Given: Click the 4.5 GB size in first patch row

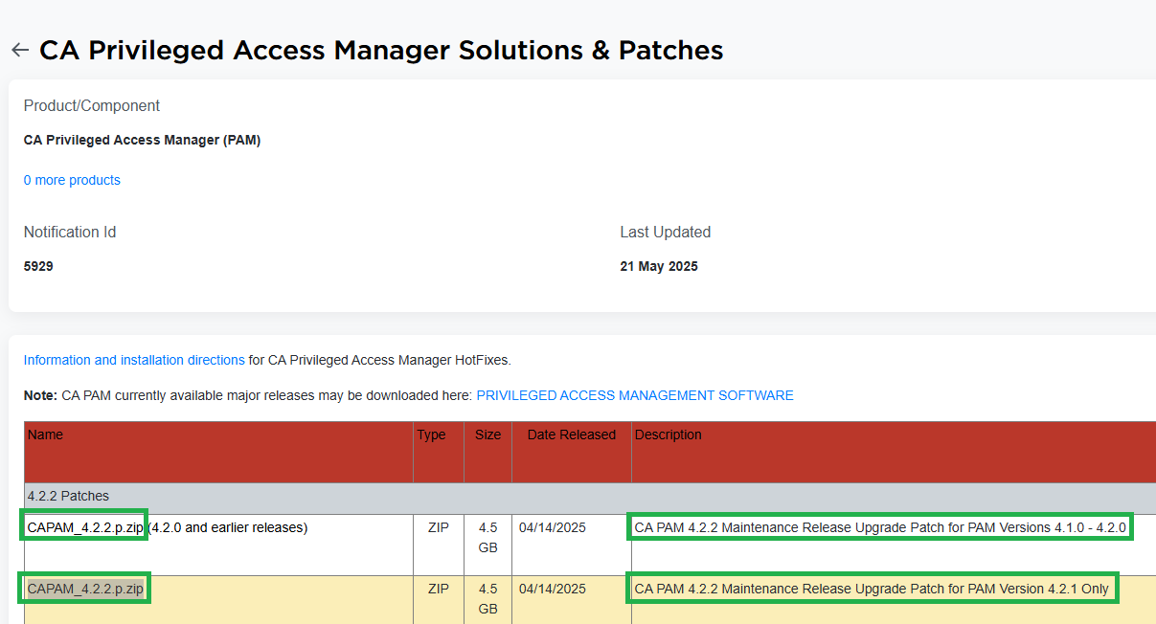Looking at the screenshot, I should (x=487, y=537).
